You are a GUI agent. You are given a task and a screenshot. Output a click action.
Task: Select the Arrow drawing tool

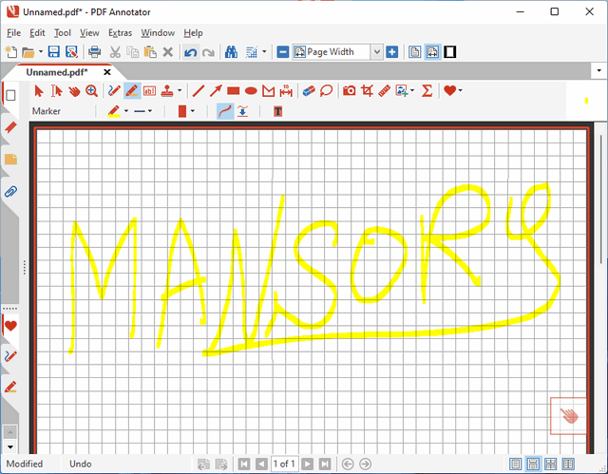click(216, 91)
